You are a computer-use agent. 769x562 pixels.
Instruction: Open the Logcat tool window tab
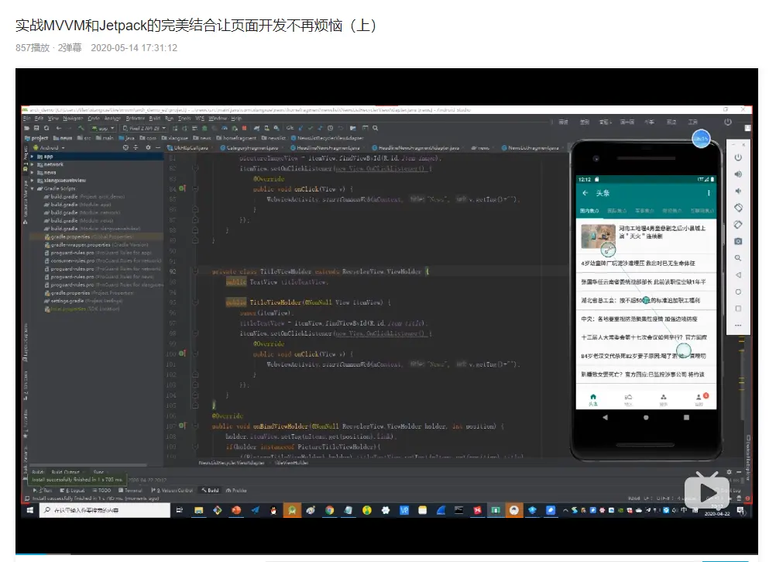click(72, 491)
